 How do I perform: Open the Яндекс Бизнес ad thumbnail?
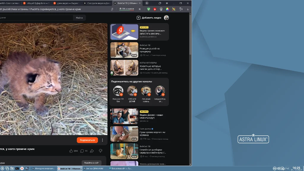point(124,32)
